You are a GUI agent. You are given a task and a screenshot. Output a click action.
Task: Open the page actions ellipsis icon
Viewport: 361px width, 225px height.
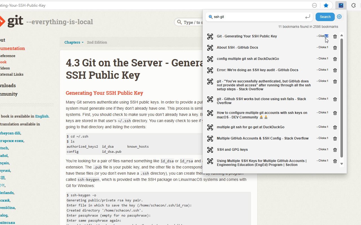point(314,5)
